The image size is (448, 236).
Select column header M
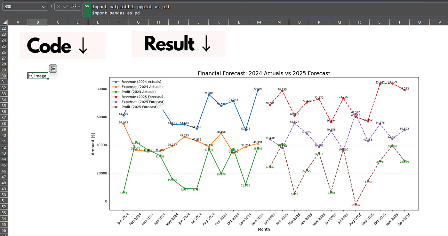click(x=259, y=22)
